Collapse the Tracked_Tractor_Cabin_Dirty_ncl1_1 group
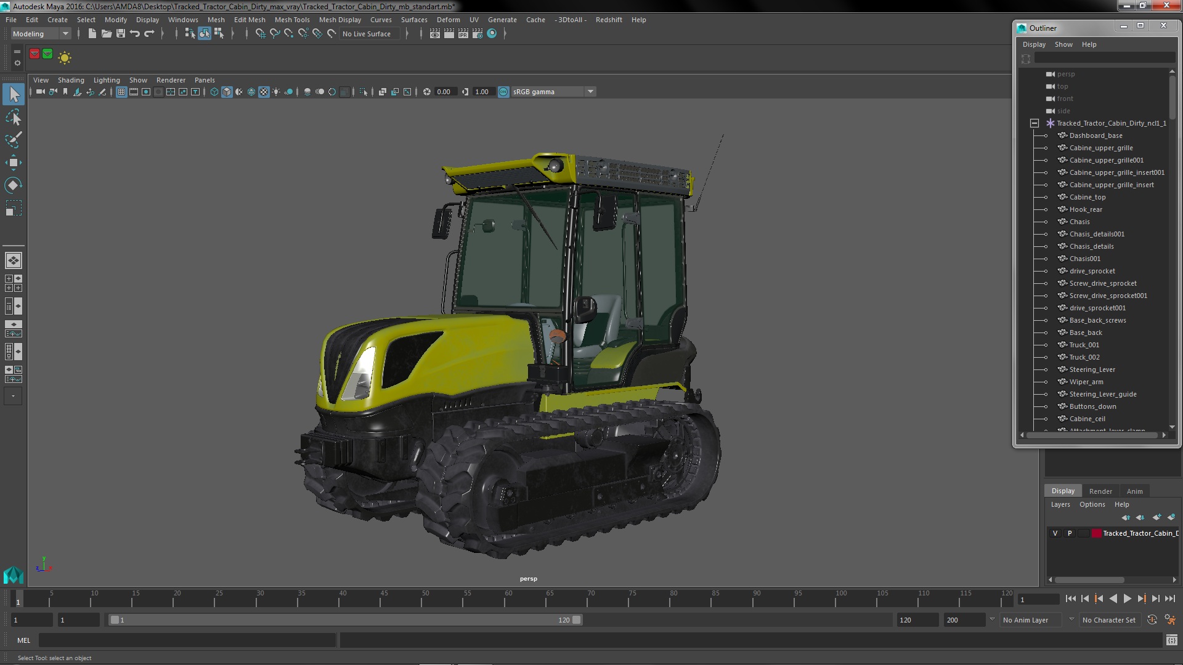1183x665 pixels. tap(1035, 123)
